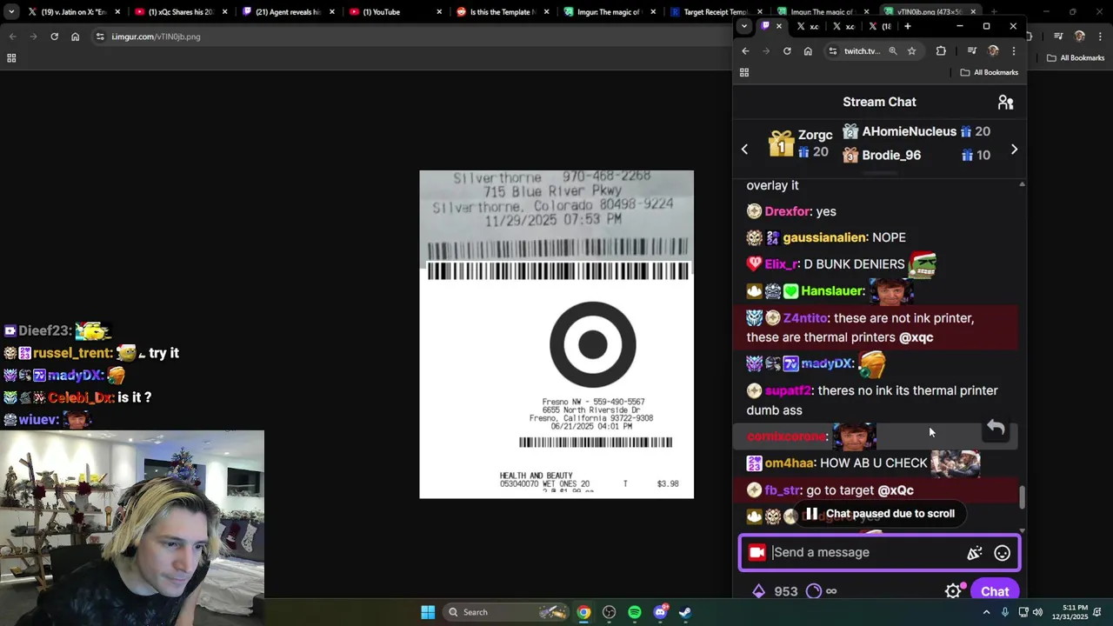Open site info icon beside twitch.tv address
The image size is (1113, 626).
coord(833,51)
